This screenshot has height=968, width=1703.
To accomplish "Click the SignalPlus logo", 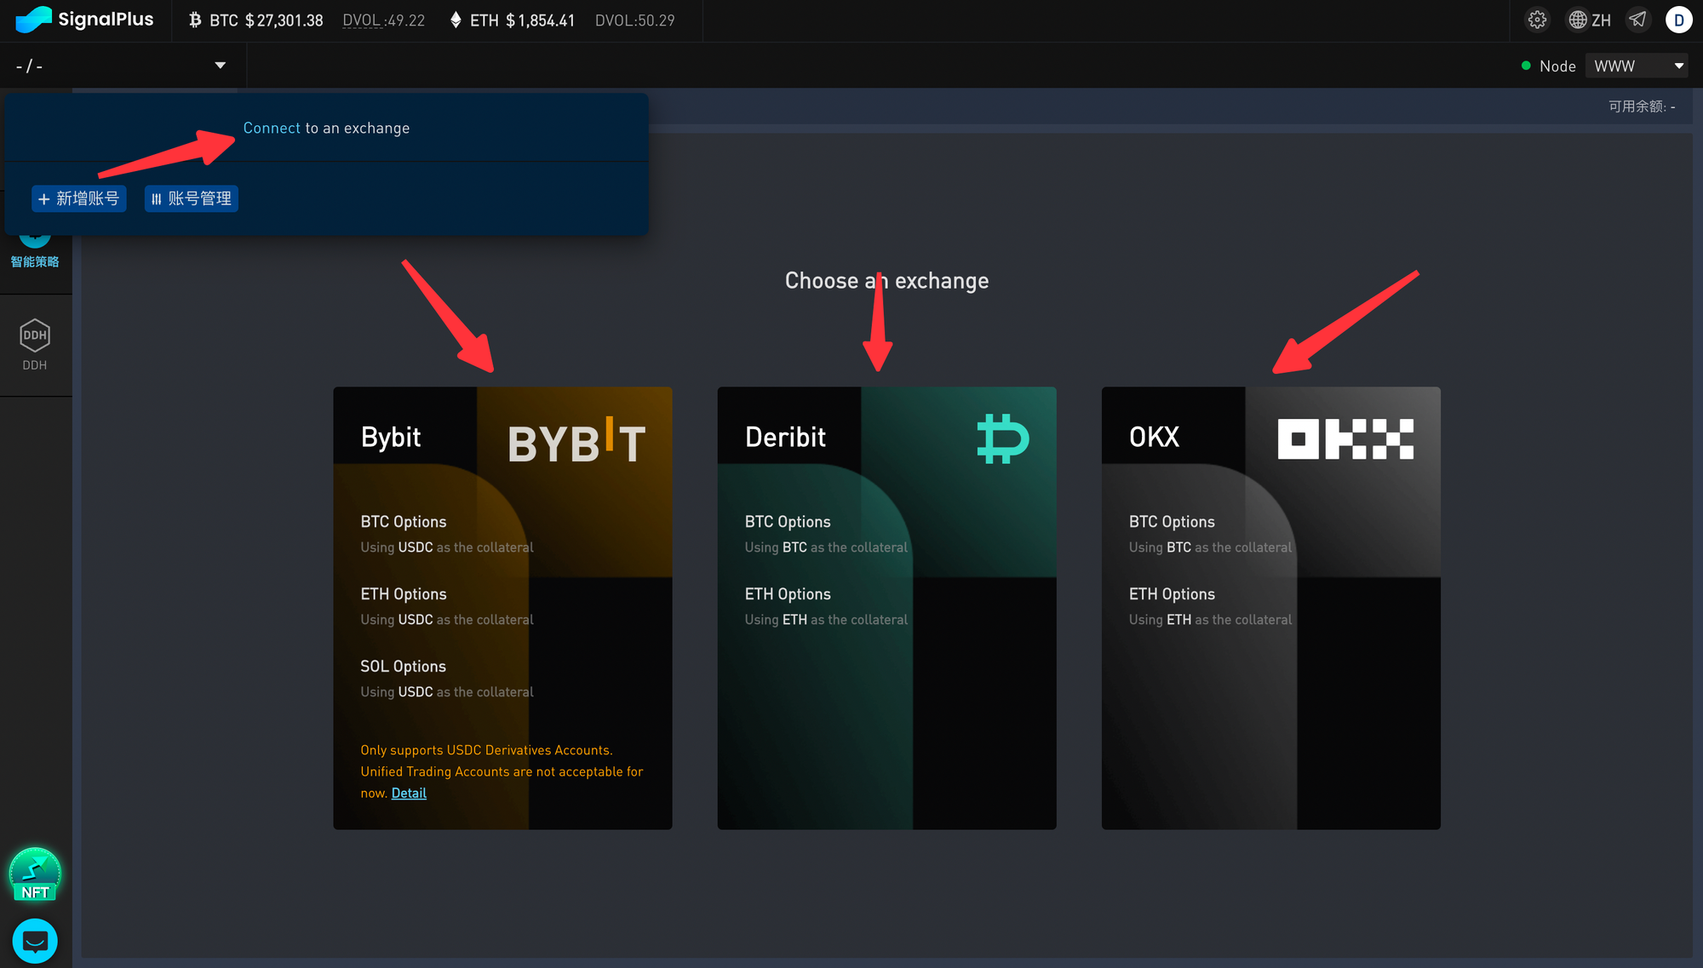I will [x=84, y=20].
